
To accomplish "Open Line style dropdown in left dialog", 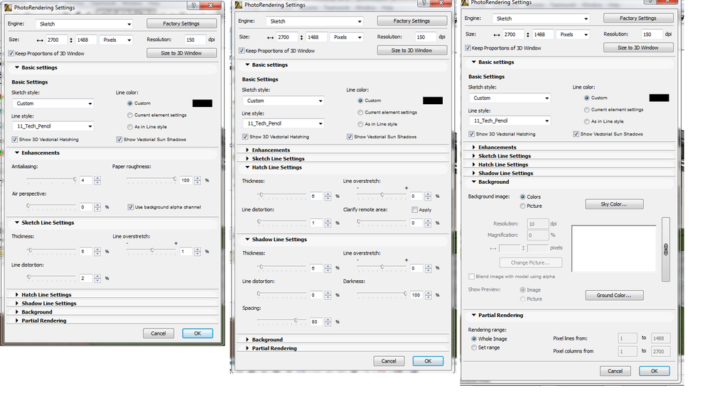I will [53, 126].
